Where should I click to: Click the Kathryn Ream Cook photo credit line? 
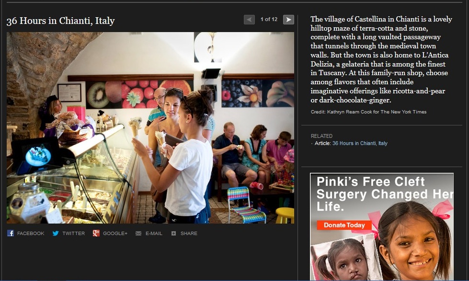pyautogui.click(x=368, y=112)
